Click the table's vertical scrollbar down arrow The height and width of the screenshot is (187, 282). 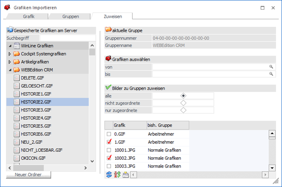click(x=272, y=167)
